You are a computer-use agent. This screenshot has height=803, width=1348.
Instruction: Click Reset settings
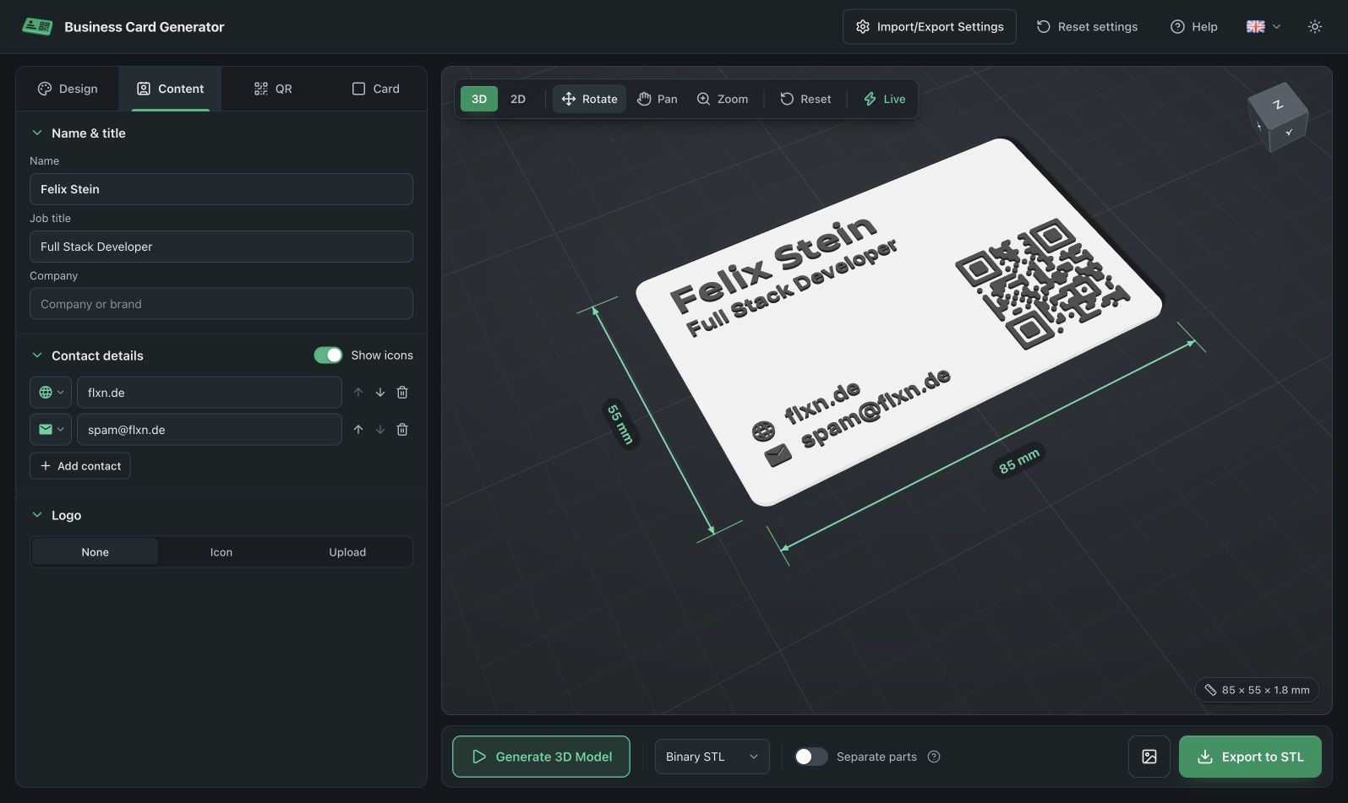[1087, 27]
